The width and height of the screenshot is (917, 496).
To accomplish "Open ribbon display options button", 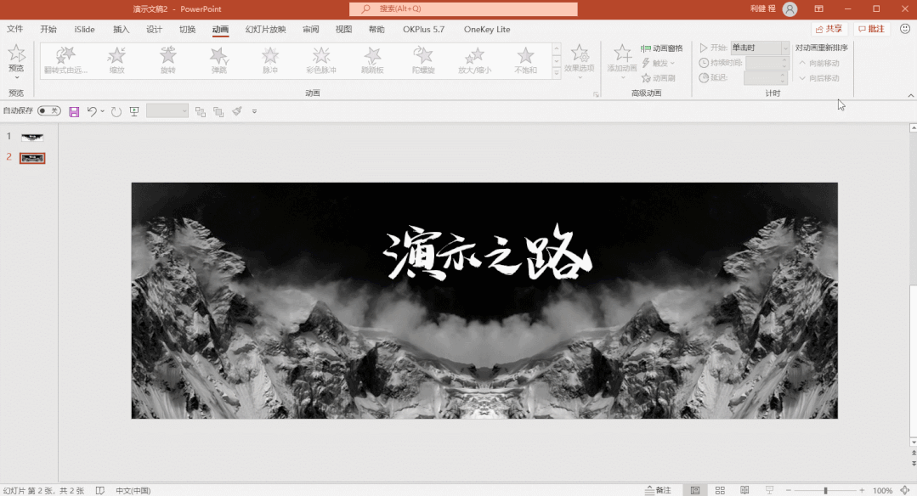I will (818, 8).
